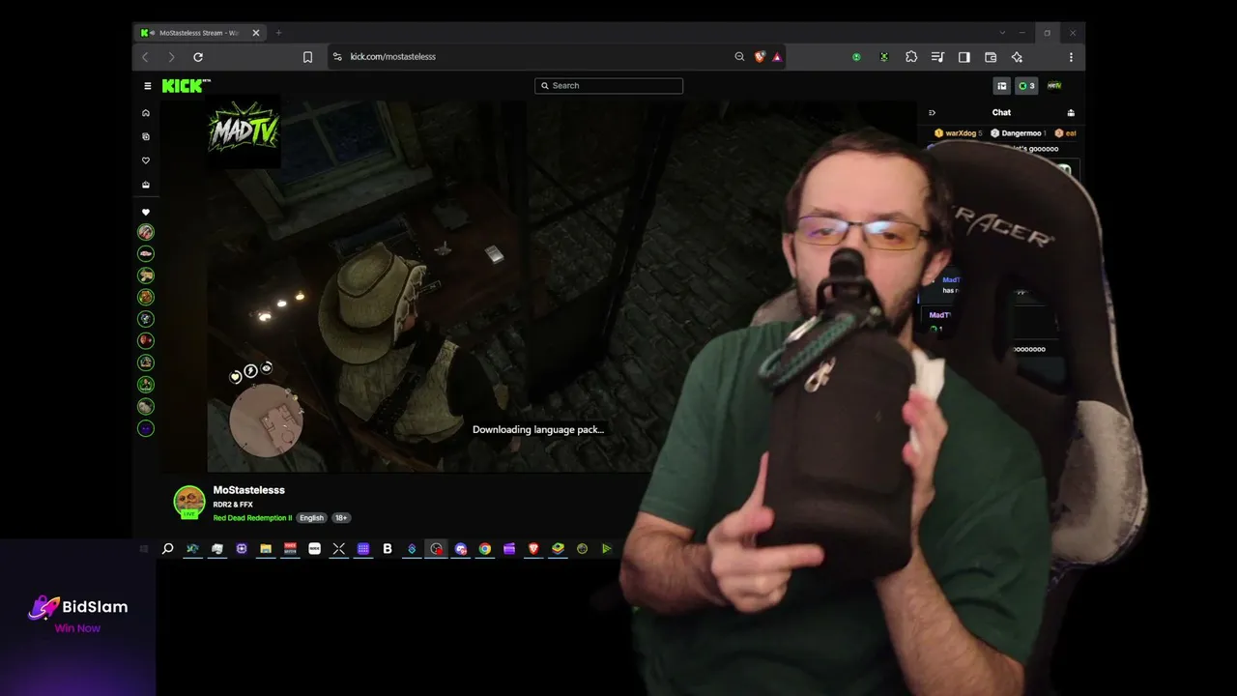
Task: Reload the page with the browser refresh button
Action: [198, 57]
